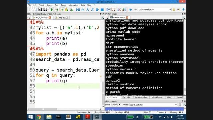Image resolution: width=213 pixels, height=120 pixels.
Task: Run the file with the green play icon
Action: click(x=51, y=10)
